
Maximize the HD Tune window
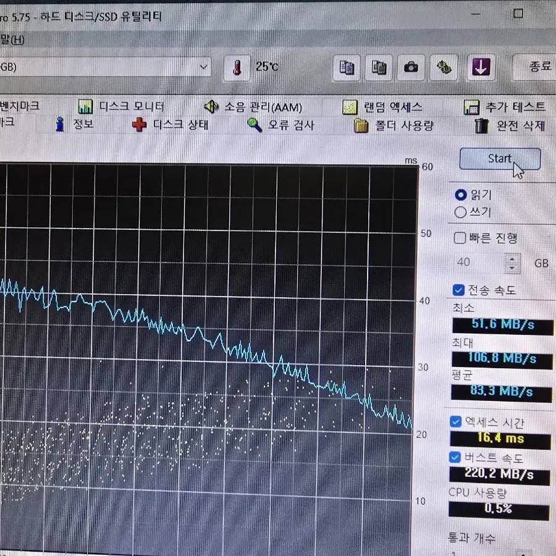(518, 14)
